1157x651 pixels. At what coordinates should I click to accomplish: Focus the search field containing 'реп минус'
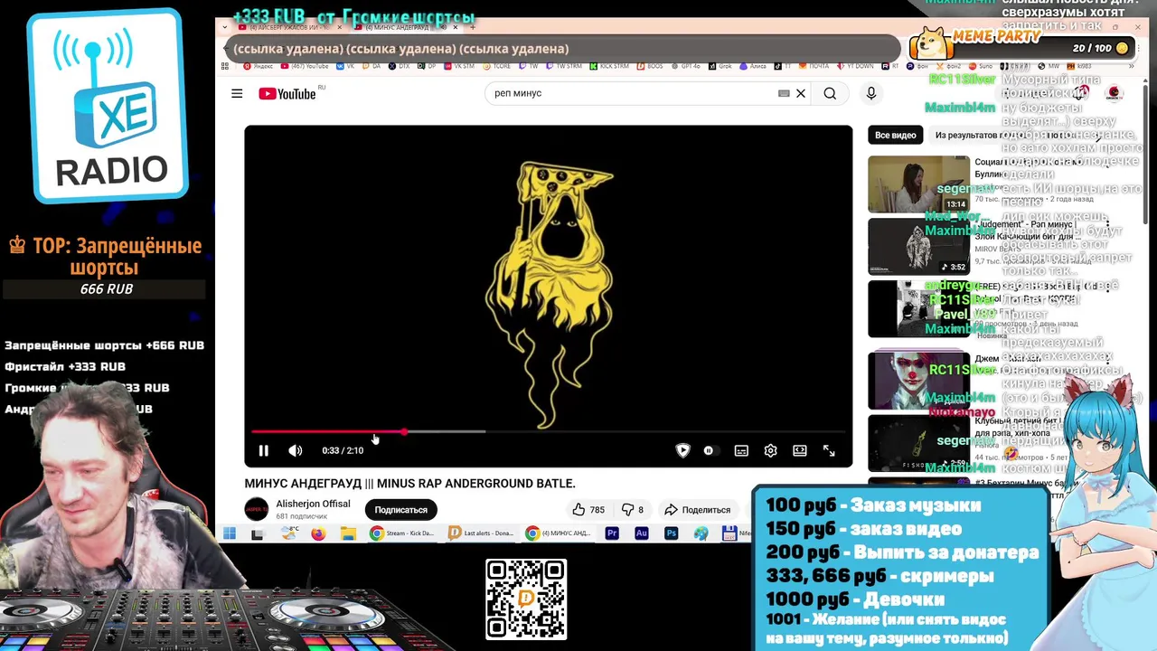tap(633, 93)
